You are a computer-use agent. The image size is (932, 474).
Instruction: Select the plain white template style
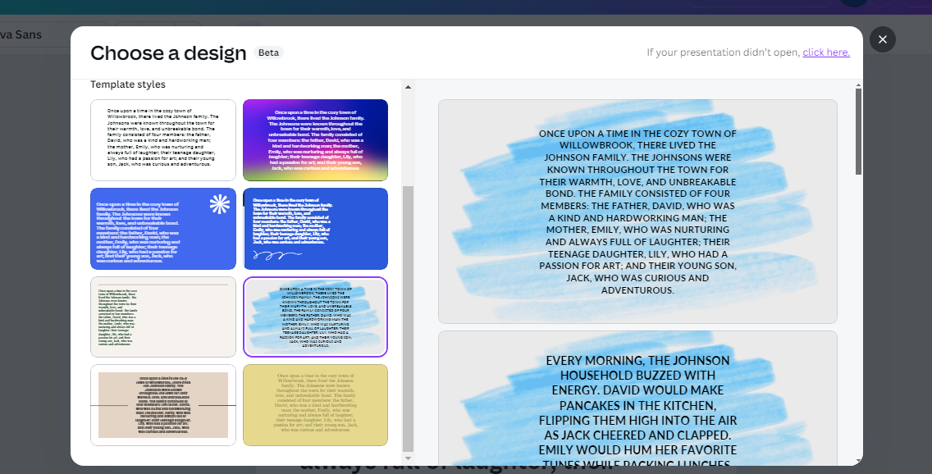pyautogui.click(x=163, y=140)
